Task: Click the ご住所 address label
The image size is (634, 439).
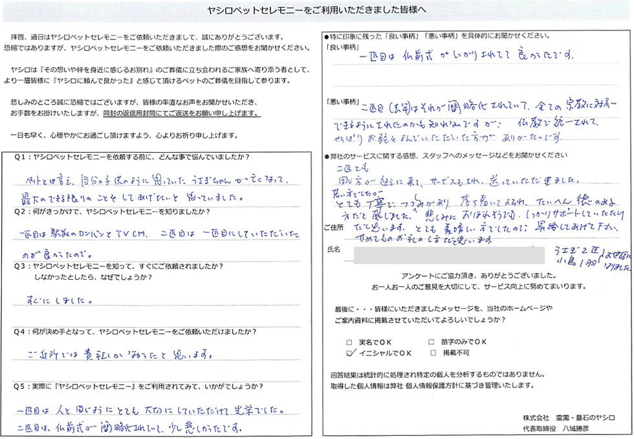Action: (334, 227)
